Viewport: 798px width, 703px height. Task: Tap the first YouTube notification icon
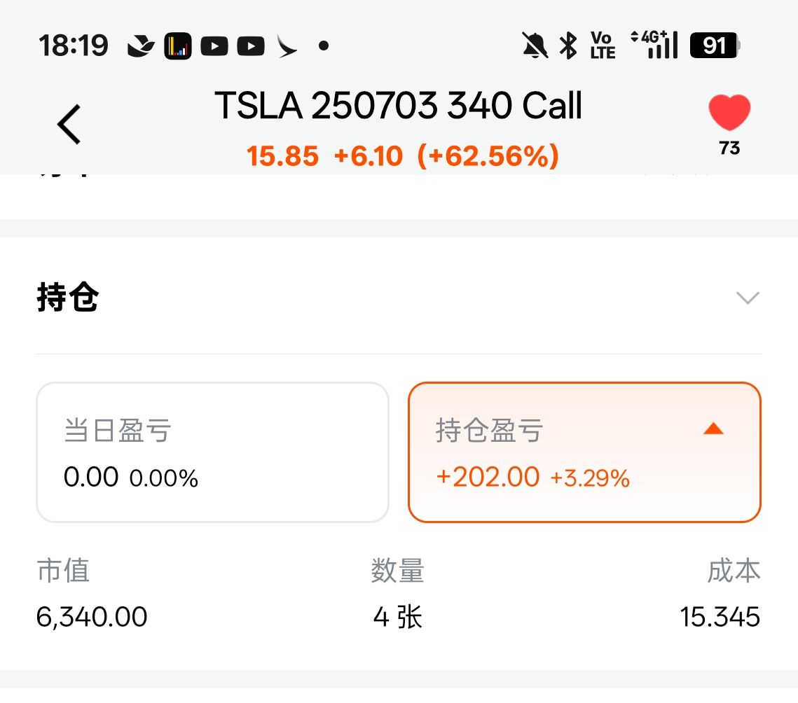(214, 47)
